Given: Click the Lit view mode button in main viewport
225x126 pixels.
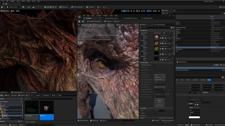Looking at the screenshot, I should pos(12,11).
